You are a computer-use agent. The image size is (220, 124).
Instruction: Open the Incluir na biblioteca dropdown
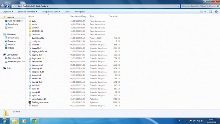pos(27,12)
